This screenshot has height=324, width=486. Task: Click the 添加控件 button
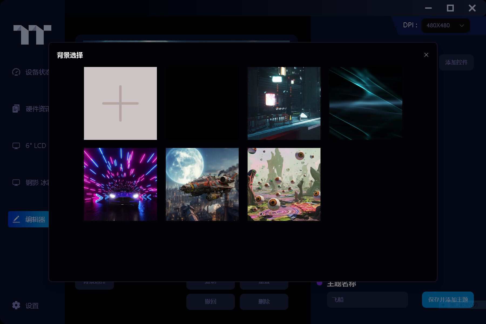point(456,62)
